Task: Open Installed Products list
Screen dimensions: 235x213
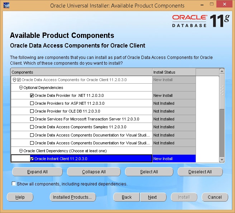Action: [73, 197]
